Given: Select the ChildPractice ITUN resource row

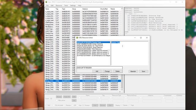Looking at the screenshot, I should point(83,22).
